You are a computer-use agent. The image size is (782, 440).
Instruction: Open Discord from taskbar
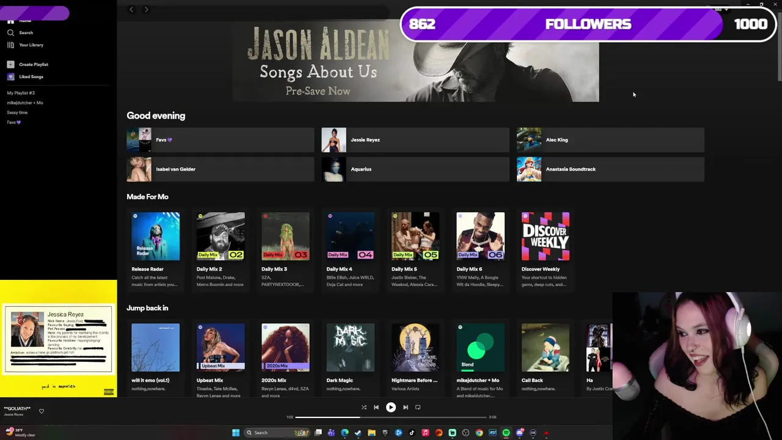click(520, 433)
